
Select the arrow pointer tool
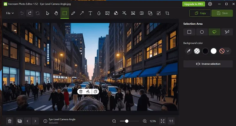[47, 13]
